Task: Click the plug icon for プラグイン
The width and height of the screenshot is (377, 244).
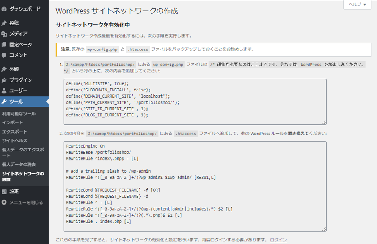Action: point(4,80)
